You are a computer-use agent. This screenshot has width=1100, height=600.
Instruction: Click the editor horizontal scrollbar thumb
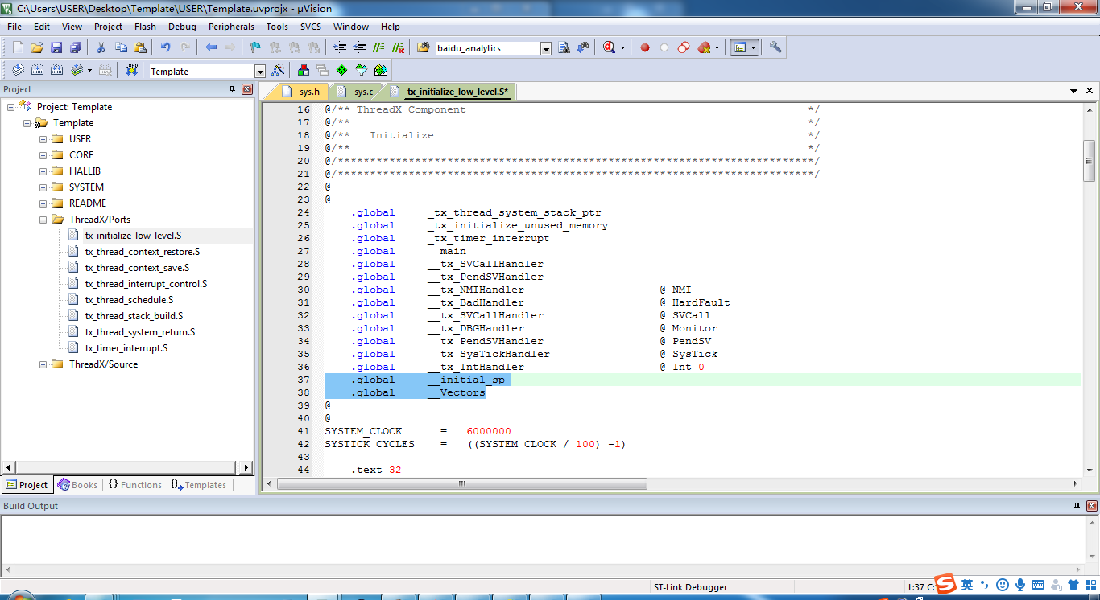point(462,483)
